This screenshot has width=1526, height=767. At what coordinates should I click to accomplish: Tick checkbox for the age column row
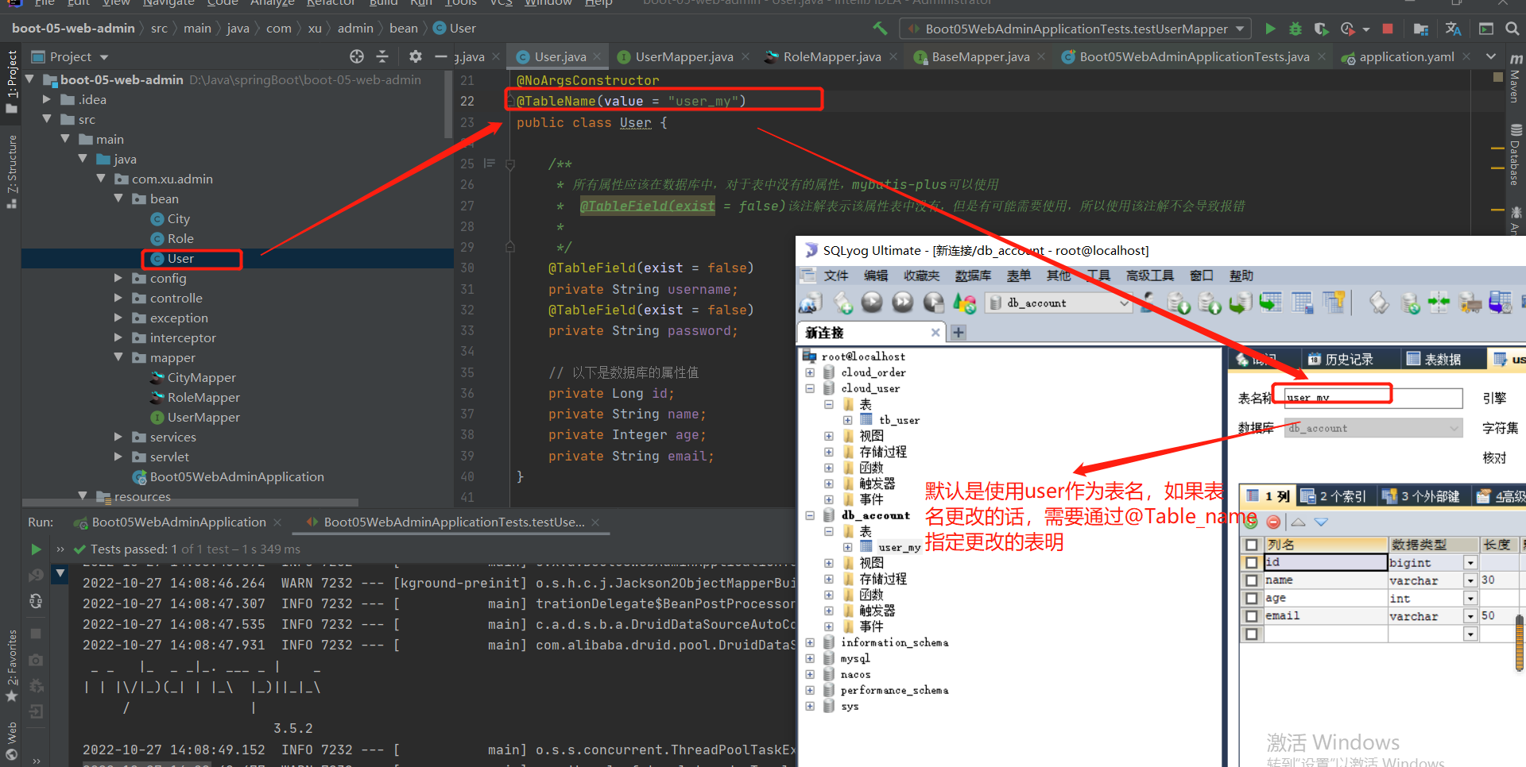click(x=1252, y=598)
